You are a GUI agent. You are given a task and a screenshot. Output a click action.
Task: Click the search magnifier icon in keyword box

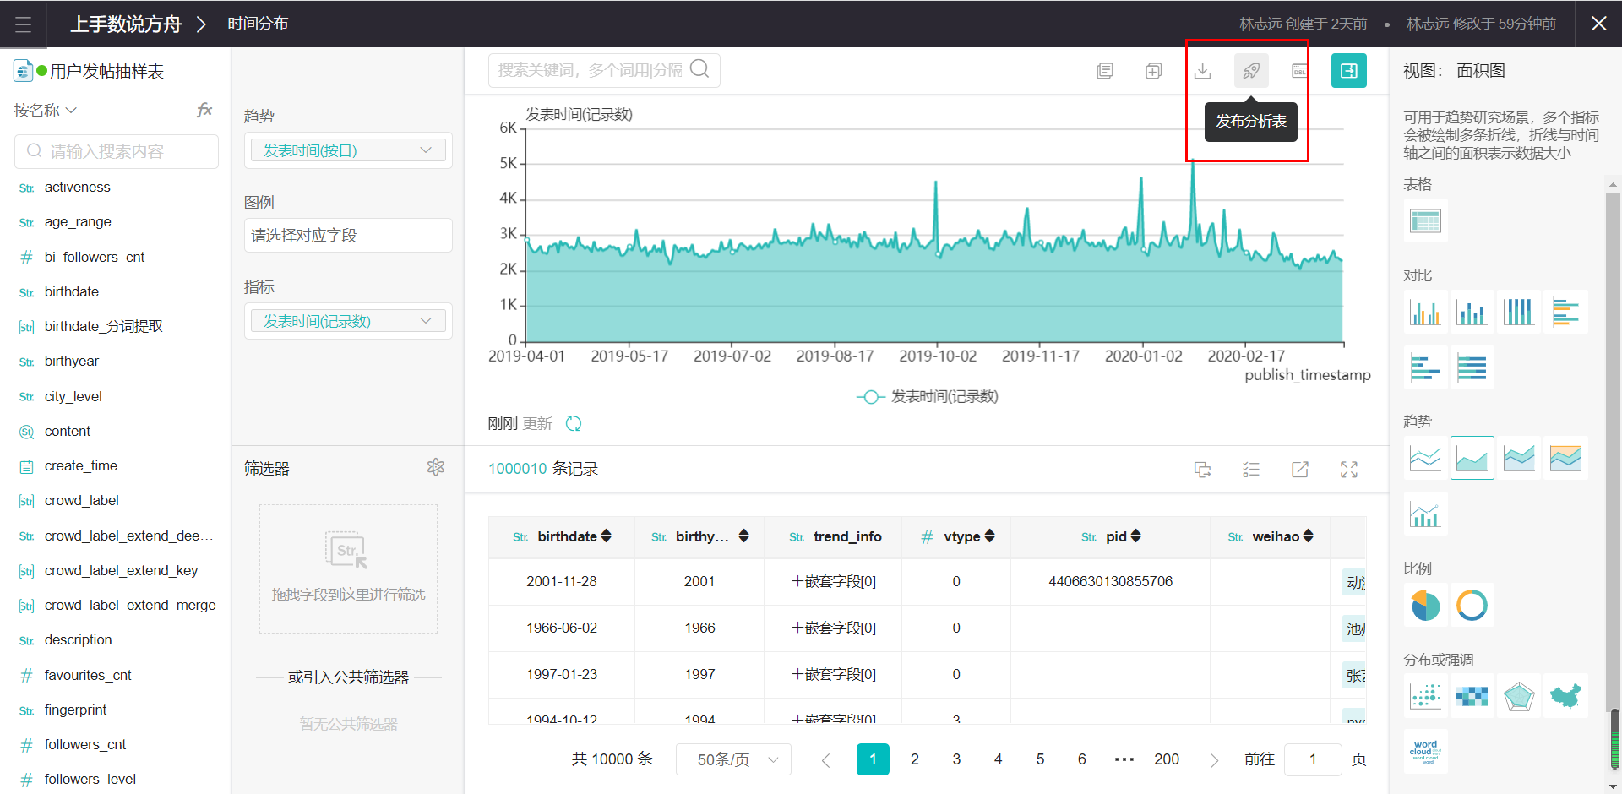(699, 69)
